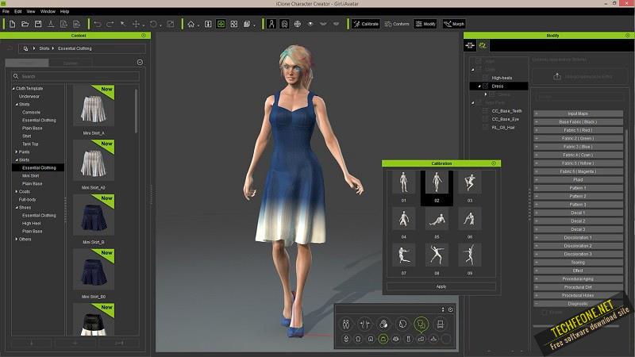Click the Save floppy disk icon

pyautogui.click(x=38, y=24)
